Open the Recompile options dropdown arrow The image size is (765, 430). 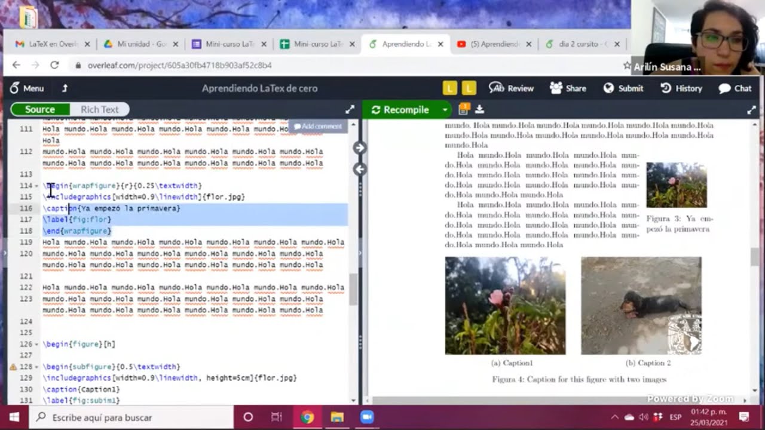tap(445, 109)
